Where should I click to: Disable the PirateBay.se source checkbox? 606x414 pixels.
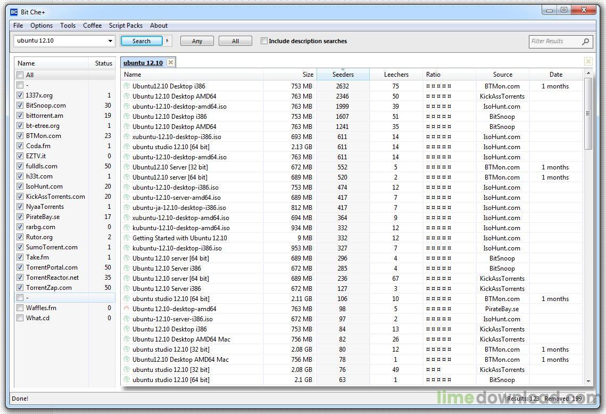point(20,217)
